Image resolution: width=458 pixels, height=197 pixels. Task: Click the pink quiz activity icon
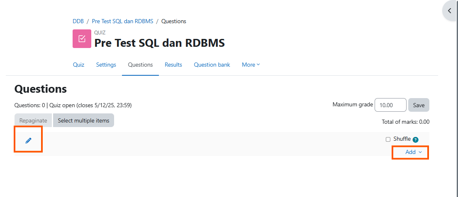82,38
